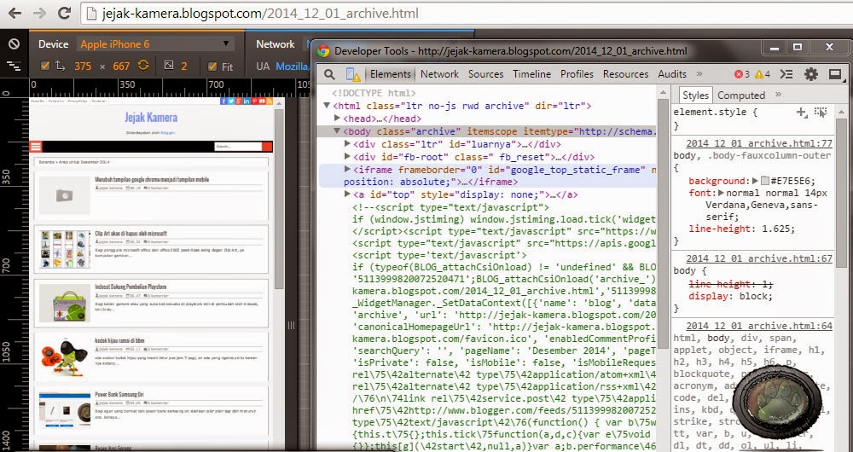Viewport: 853px width, 452px height.
Task: Open DevTools search magnifier icon
Action: pos(329,74)
